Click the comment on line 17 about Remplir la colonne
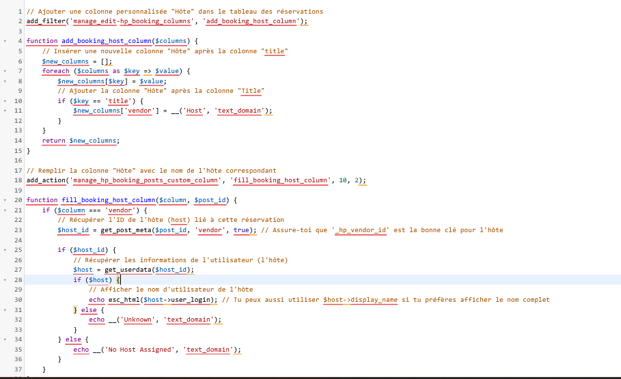 pyautogui.click(x=151, y=171)
